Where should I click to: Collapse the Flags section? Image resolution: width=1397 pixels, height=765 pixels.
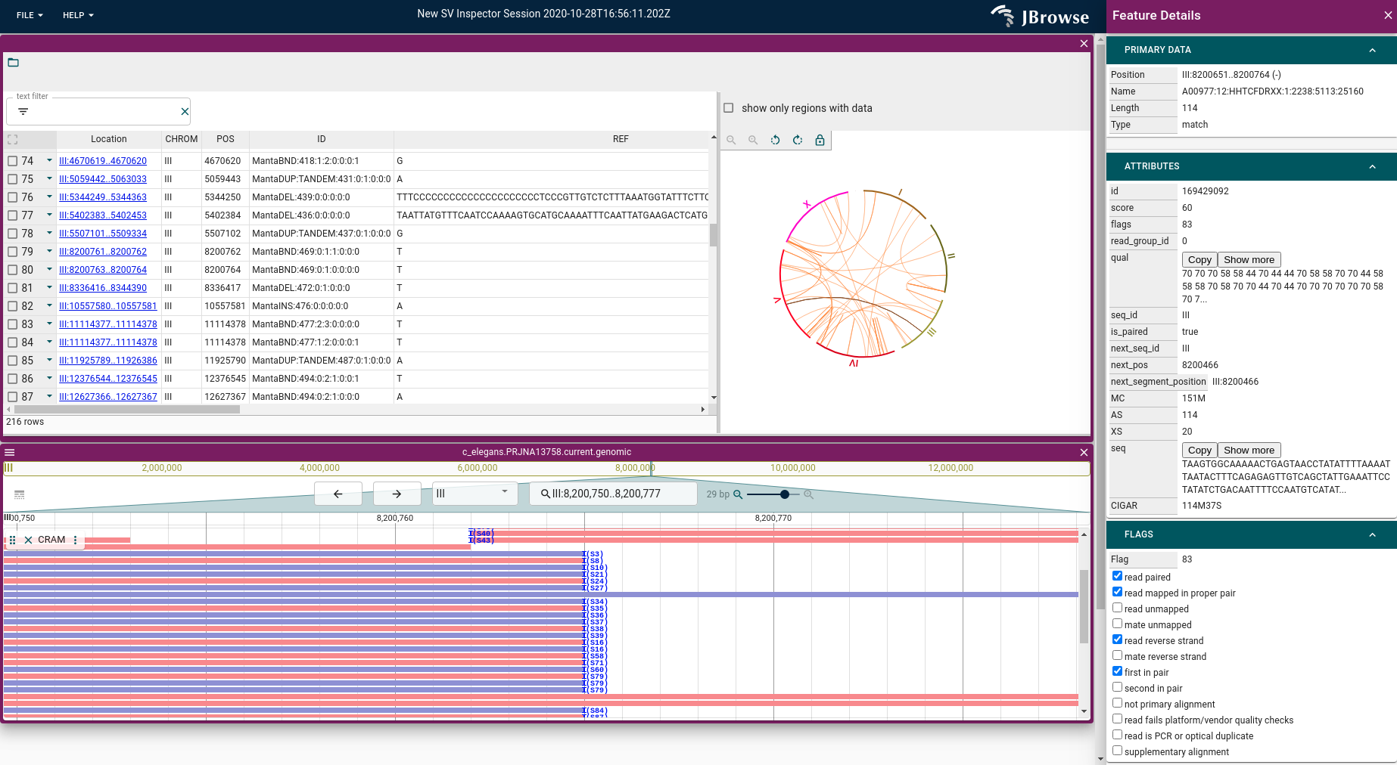point(1372,534)
